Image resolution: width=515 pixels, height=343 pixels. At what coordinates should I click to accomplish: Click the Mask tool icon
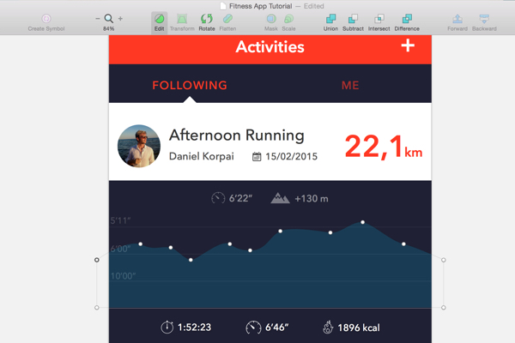pos(271,19)
